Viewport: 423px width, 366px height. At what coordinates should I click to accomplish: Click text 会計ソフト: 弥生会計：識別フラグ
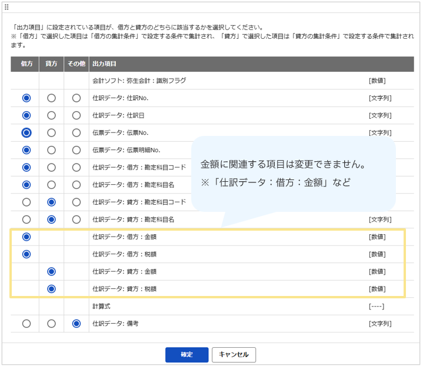(x=139, y=81)
